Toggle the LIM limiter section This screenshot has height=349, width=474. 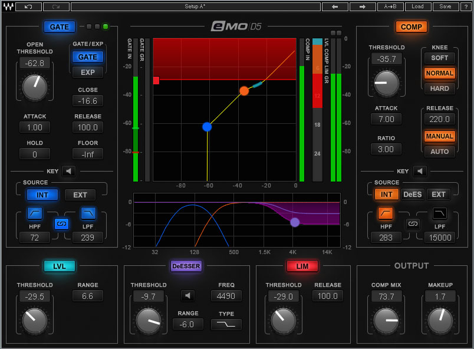(302, 266)
